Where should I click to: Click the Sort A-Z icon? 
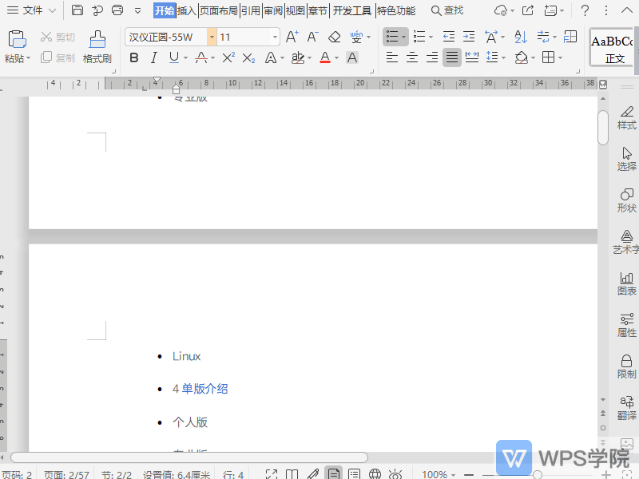click(x=521, y=37)
